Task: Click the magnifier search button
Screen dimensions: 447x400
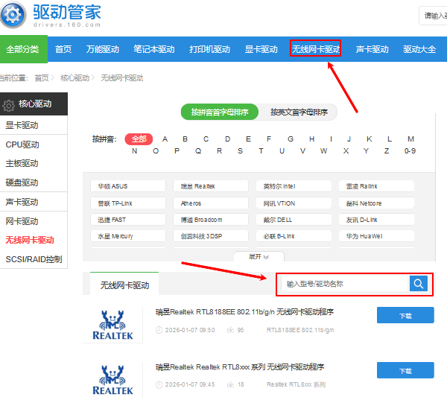Action: [x=418, y=284]
